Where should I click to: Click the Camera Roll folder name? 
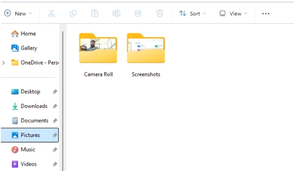[x=98, y=75]
